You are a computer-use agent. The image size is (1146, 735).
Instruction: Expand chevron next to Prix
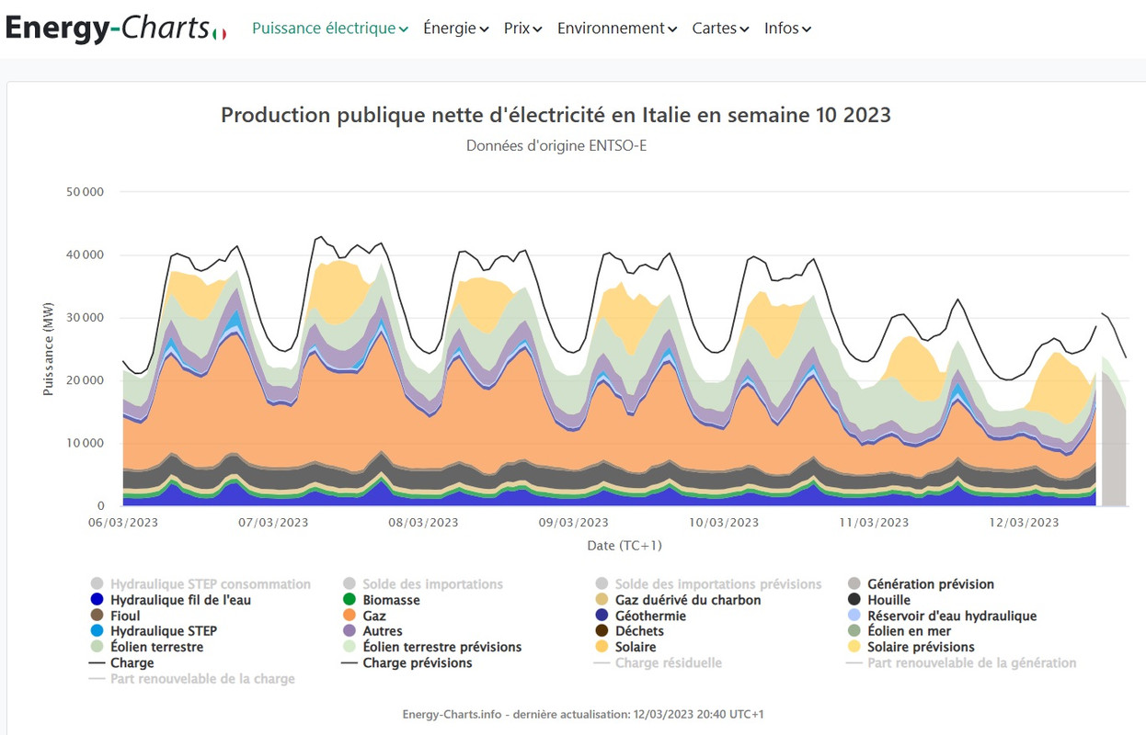[537, 29]
